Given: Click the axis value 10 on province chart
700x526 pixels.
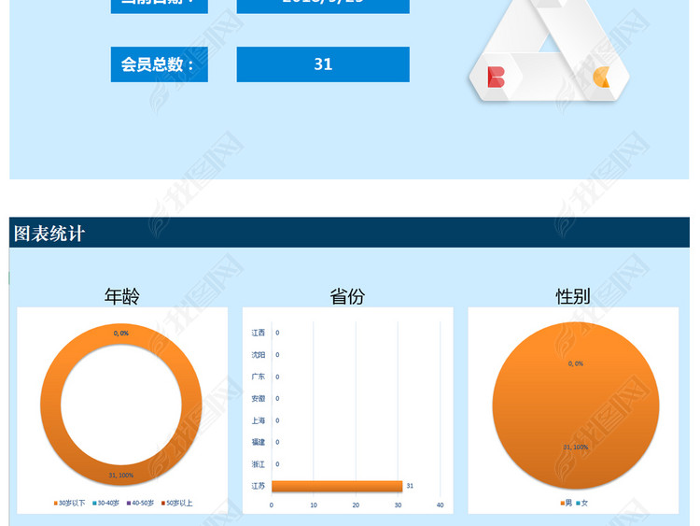Looking at the screenshot, I should [x=314, y=505].
